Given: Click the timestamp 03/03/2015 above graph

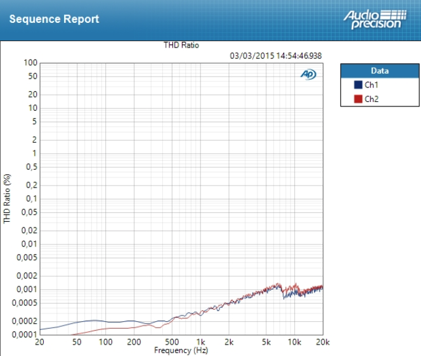Looking at the screenshot, I should [x=276, y=56].
